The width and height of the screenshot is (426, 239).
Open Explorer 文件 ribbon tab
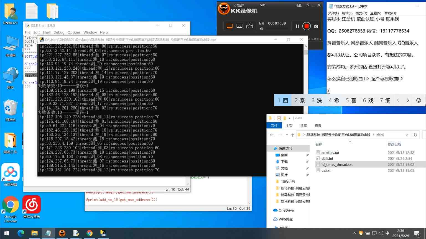[274, 125]
